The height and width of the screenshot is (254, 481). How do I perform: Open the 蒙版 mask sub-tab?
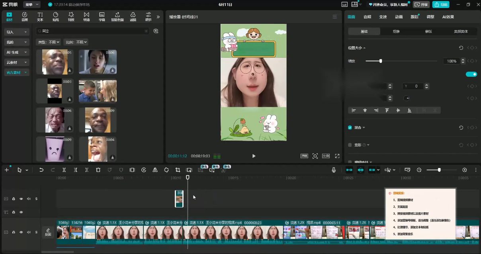click(x=428, y=31)
